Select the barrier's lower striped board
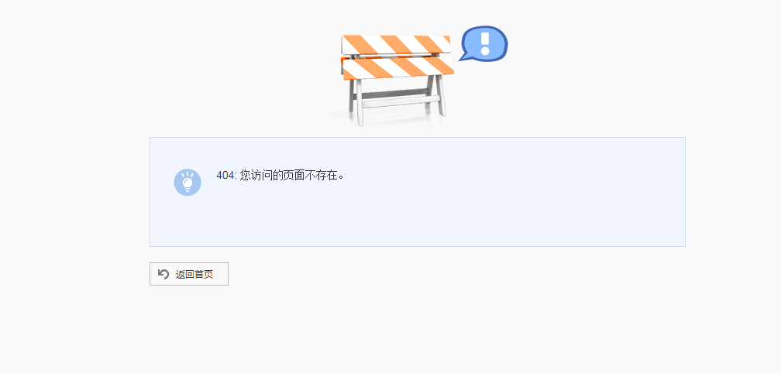 (398, 67)
